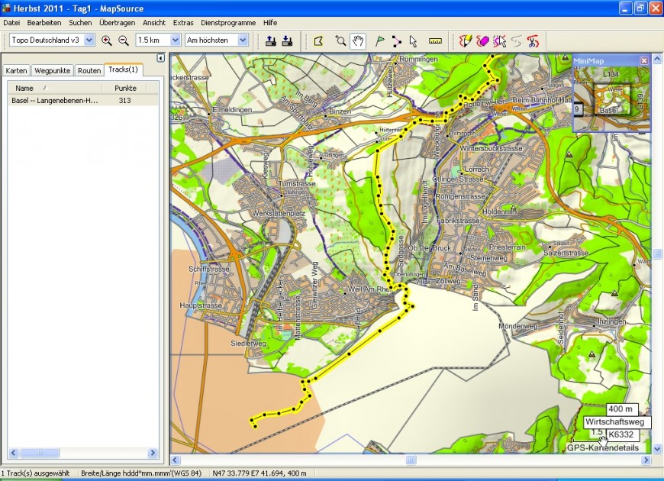Open the Übertragen menu
The height and width of the screenshot is (481, 664).
click(118, 23)
